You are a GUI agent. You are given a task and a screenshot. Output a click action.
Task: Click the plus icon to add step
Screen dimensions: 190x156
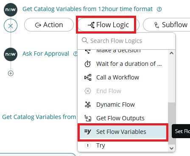click(11, 74)
